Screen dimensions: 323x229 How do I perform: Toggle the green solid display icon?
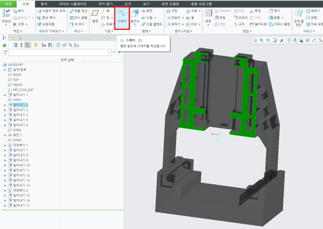(x=4, y=45)
